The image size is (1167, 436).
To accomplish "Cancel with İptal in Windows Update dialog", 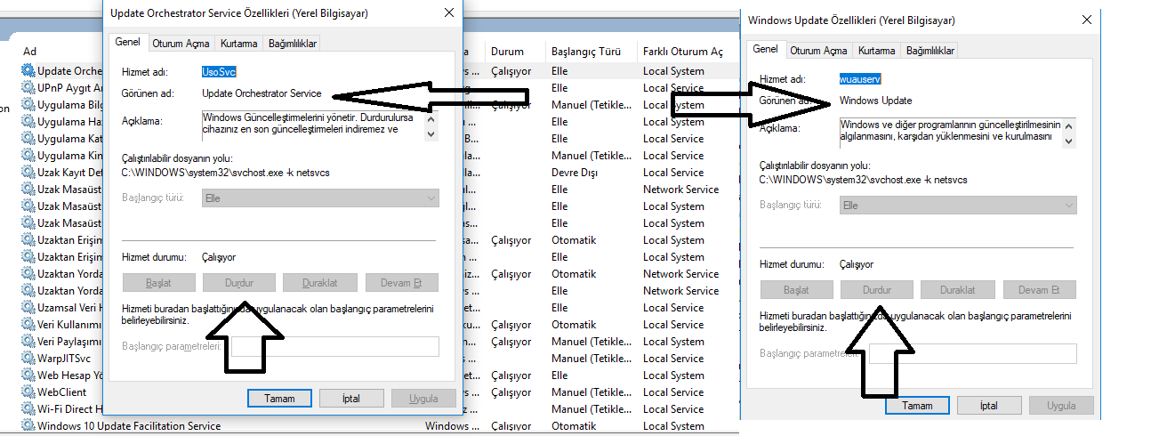I will click(x=989, y=406).
